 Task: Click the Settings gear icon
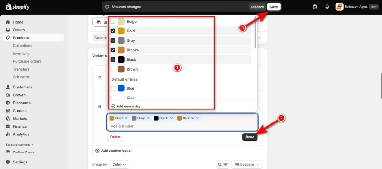click(8, 162)
